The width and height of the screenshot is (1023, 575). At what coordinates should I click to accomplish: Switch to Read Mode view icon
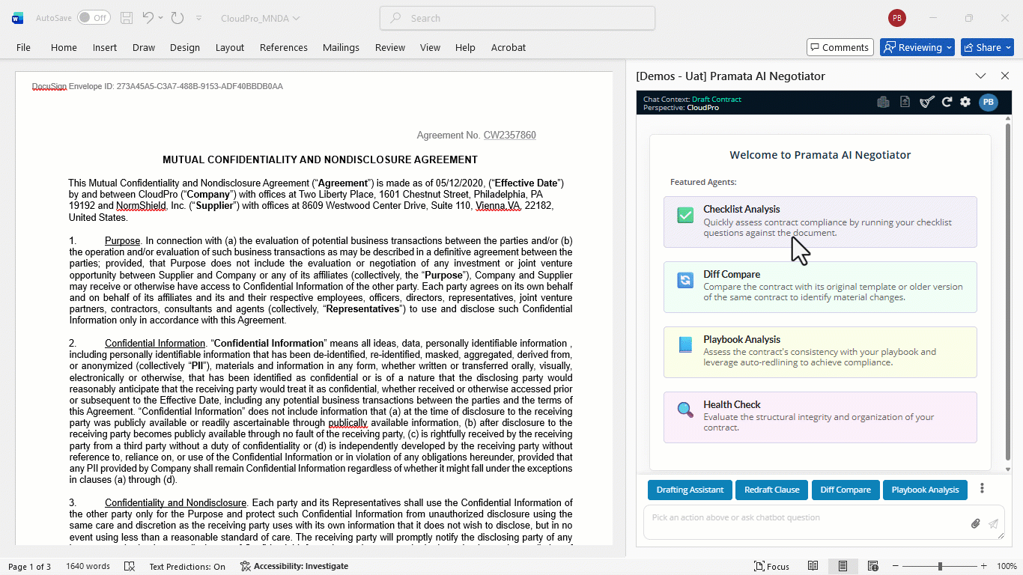pyautogui.click(x=813, y=567)
